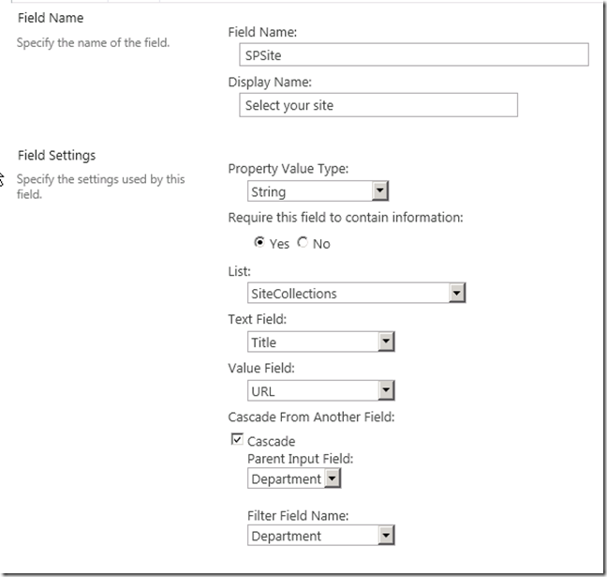Viewport: 607px width, 577px height.
Task: Click the SiteCollections text in List combo
Action: pos(294,294)
